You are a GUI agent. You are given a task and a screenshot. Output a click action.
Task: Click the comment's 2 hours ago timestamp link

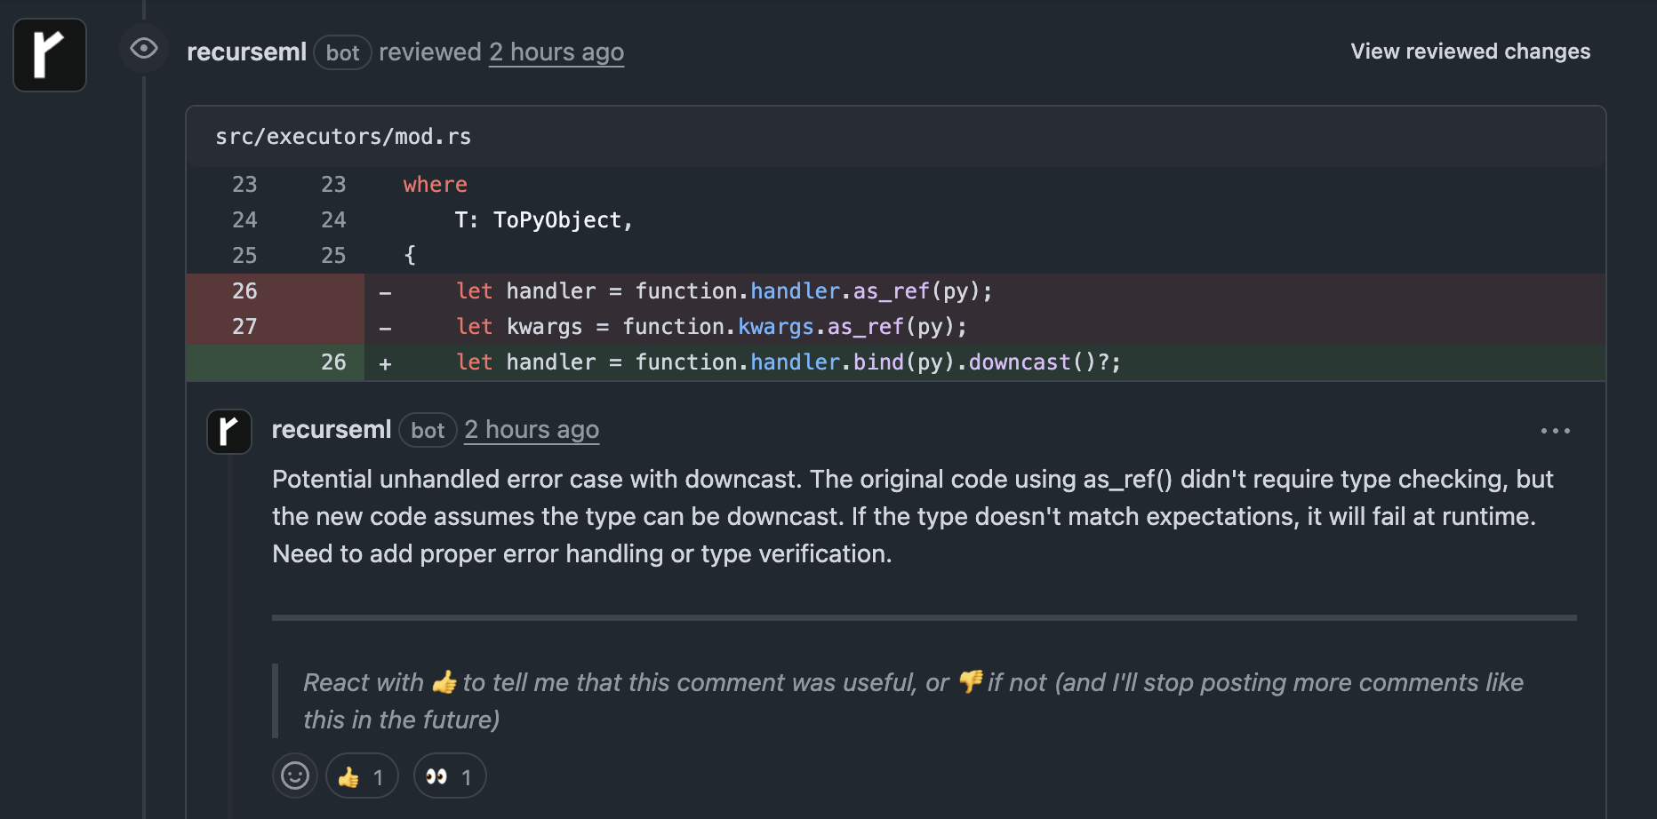pos(531,430)
